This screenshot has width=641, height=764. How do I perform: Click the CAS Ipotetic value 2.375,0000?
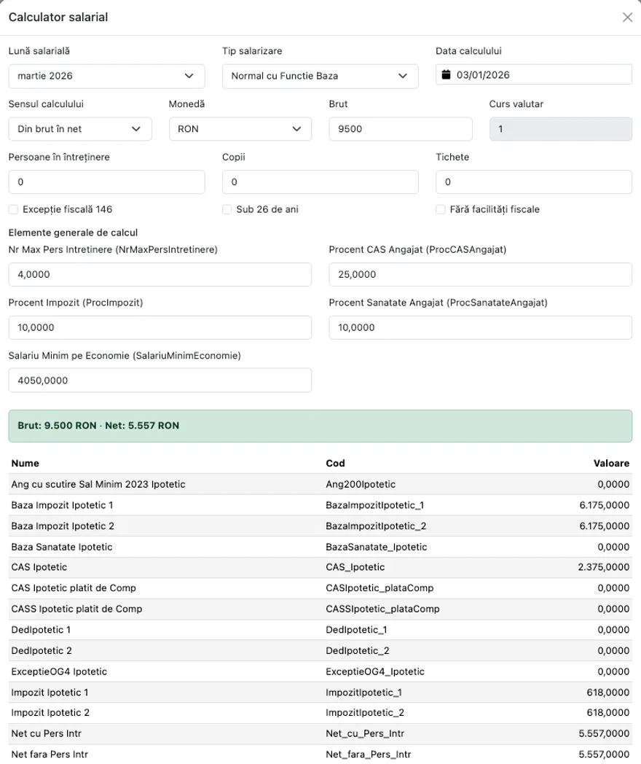(x=604, y=567)
